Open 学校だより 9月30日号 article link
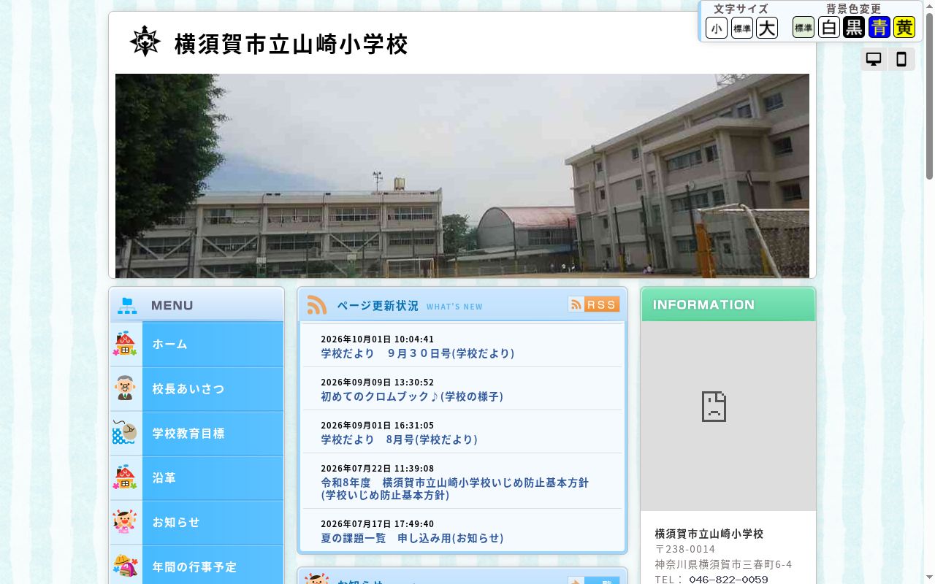 [418, 353]
